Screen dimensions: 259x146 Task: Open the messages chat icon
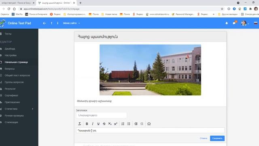click(x=234, y=23)
